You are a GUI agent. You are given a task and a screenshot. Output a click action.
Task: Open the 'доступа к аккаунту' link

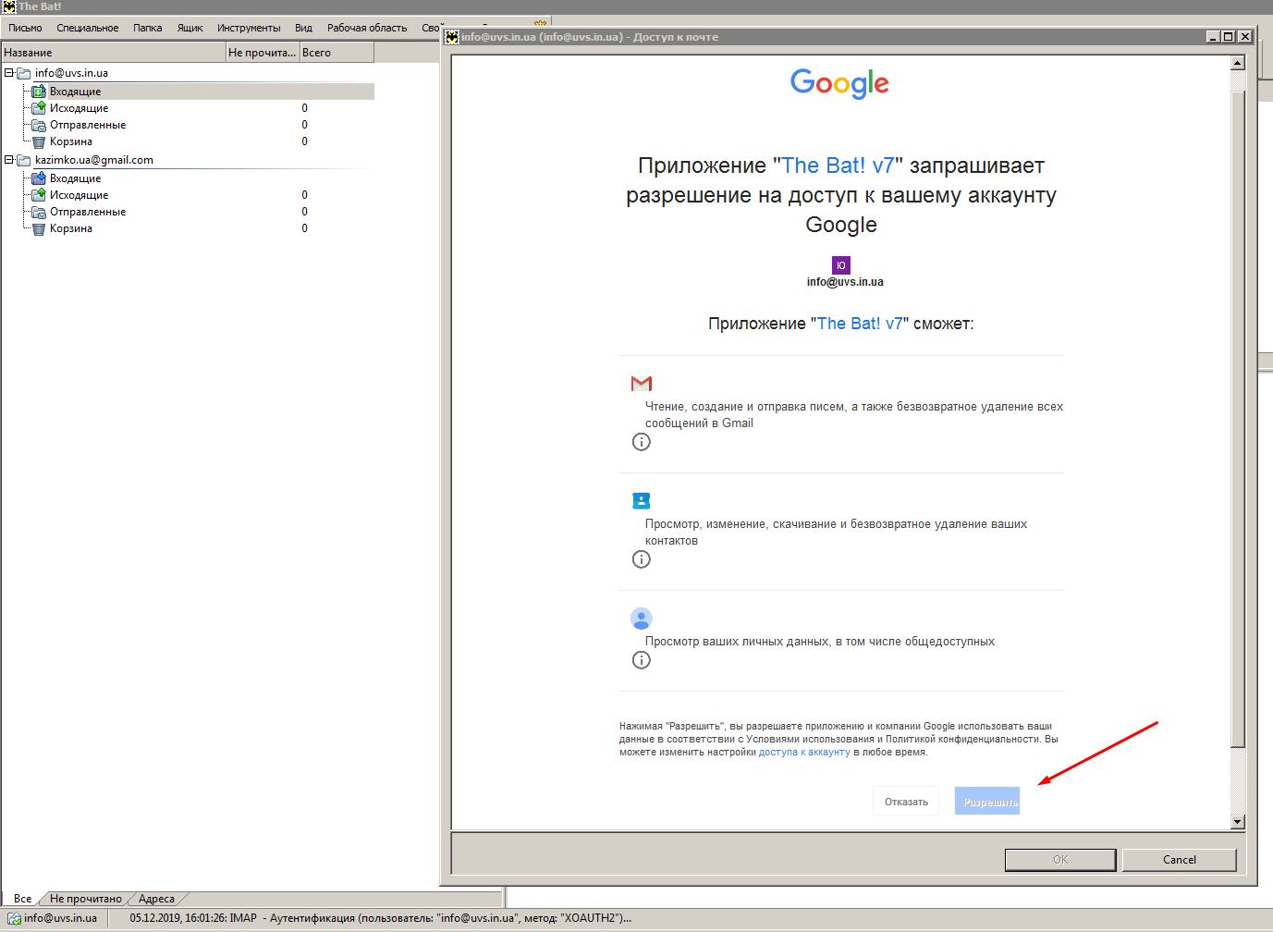click(x=804, y=753)
